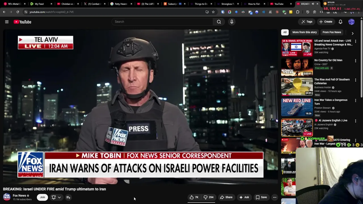Screen dimensions: 363x204
Task: Click the Create button
Action: point(325,22)
